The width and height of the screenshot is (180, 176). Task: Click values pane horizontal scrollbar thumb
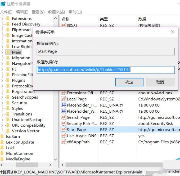tap(114, 165)
